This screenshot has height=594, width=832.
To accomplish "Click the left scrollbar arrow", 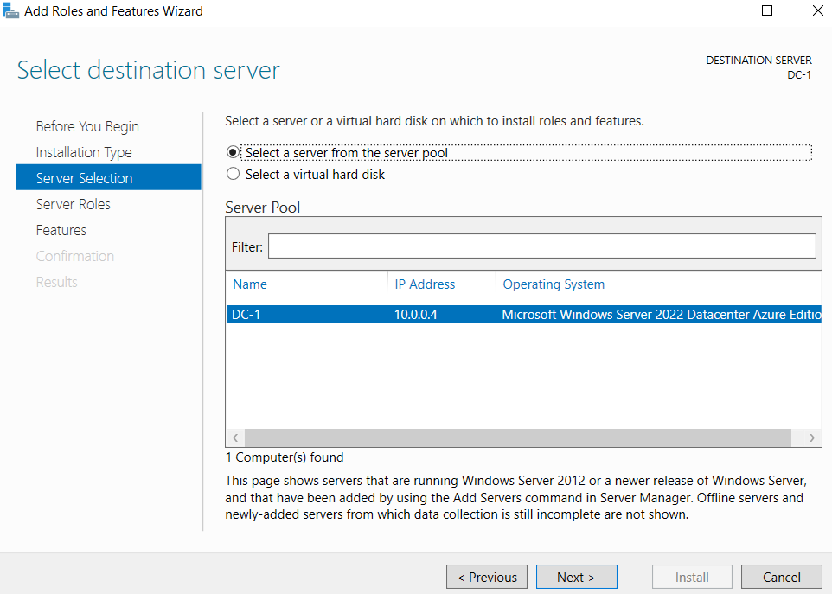I will point(234,438).
